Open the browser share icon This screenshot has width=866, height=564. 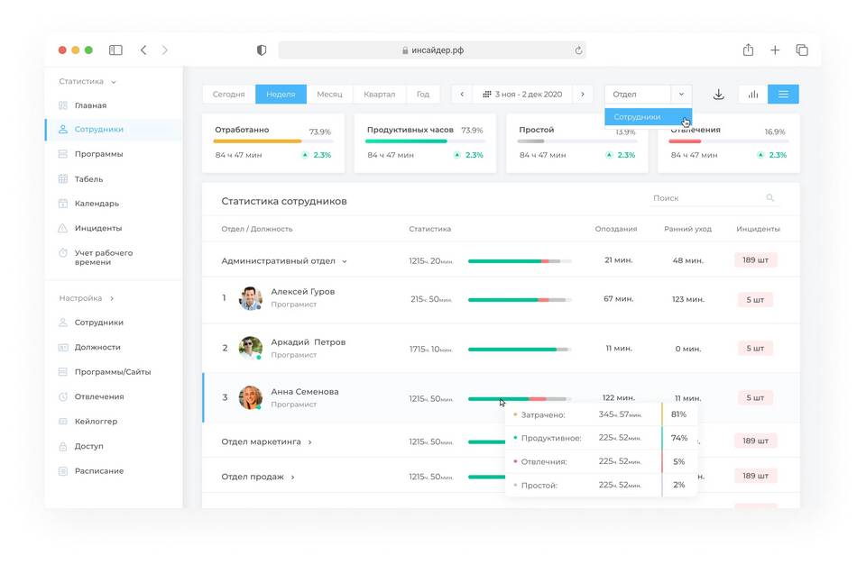tap(749, 50)
